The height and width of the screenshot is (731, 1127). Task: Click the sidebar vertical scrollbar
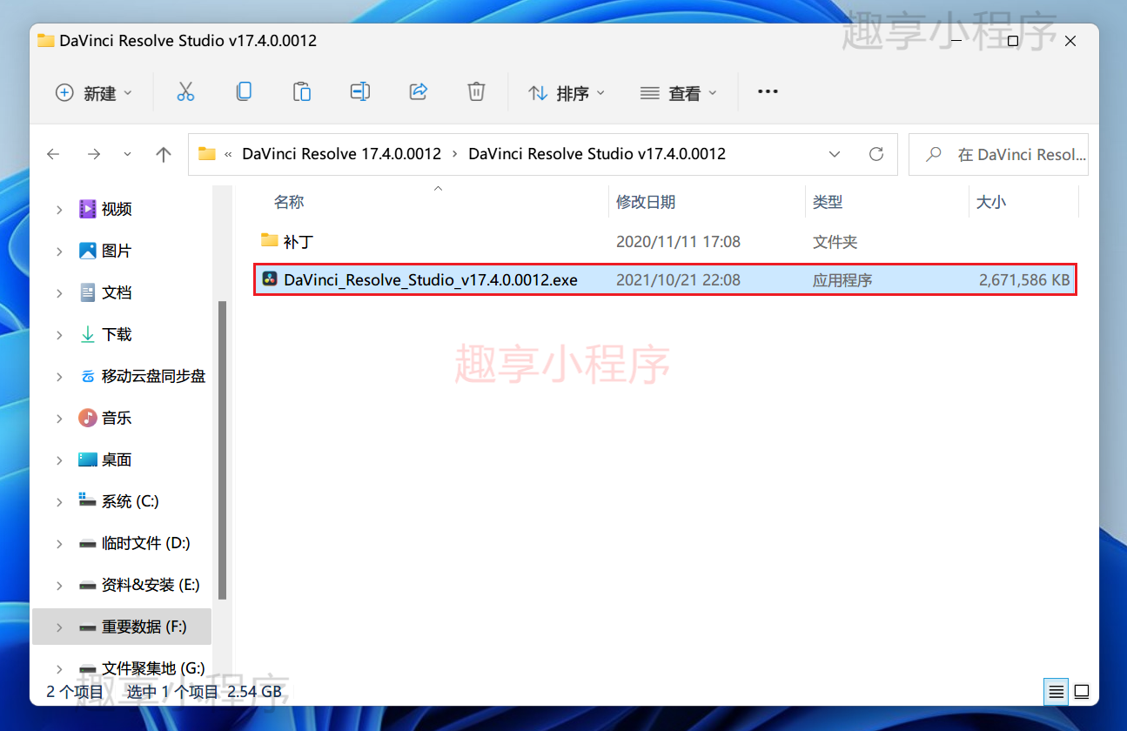(x=223, y=450)
